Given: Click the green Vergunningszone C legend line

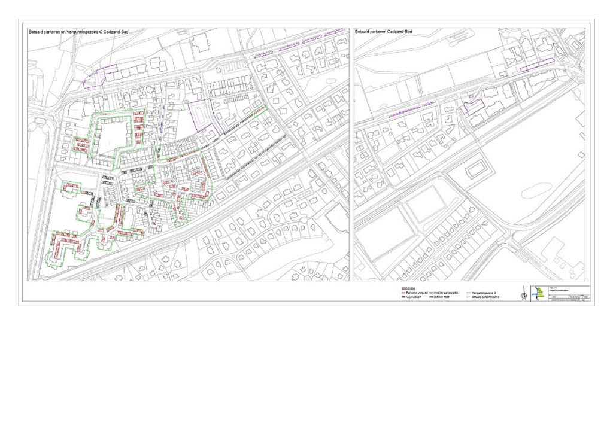Looking at the screenshot, I should (x=468, y=293).
